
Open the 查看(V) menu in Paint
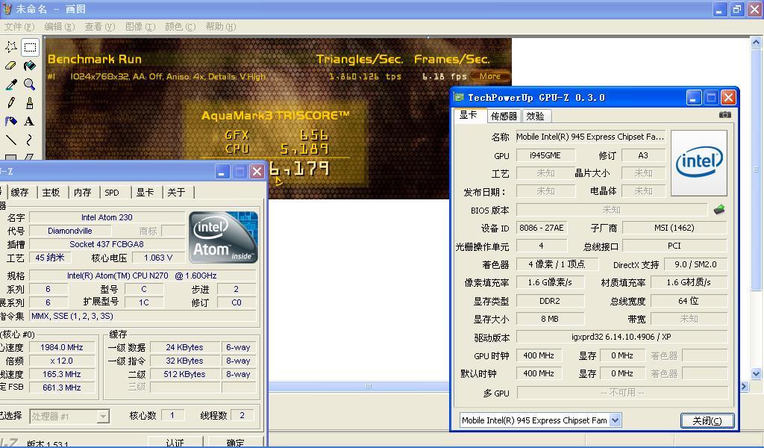click(100, 27)
